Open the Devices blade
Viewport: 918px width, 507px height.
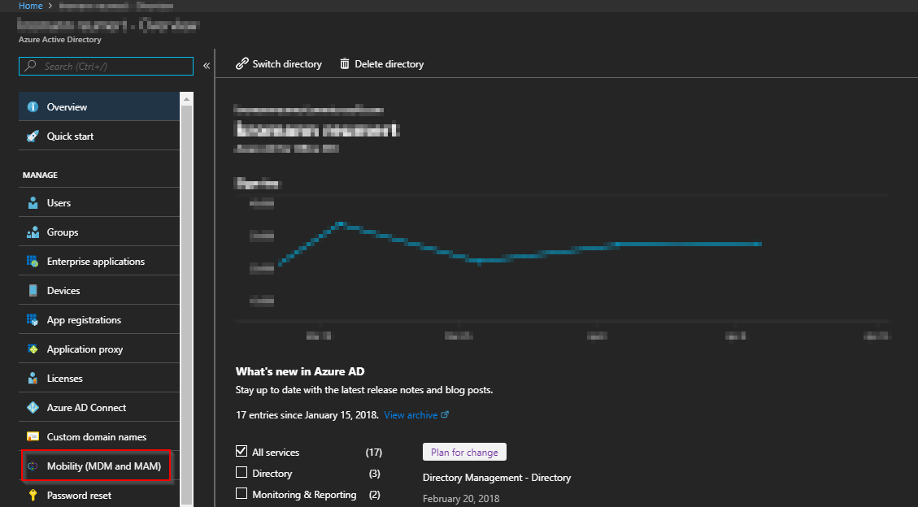coord(99,291)
